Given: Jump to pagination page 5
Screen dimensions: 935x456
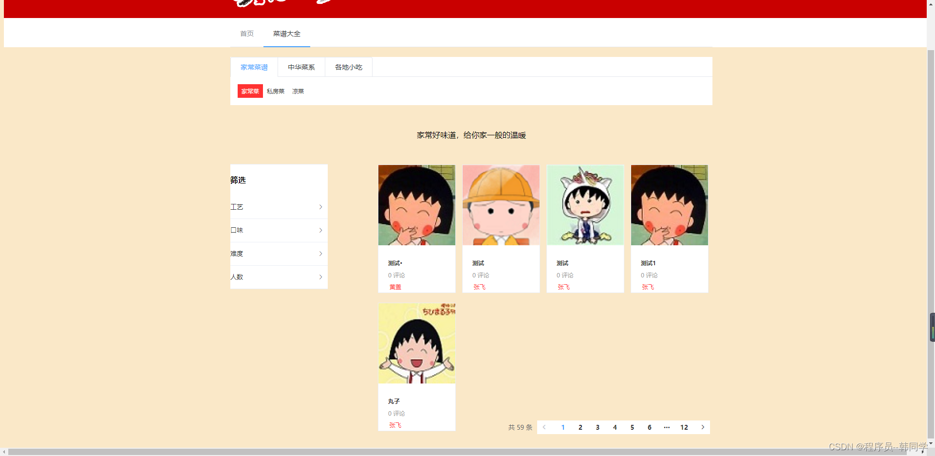Looking at the screenshot, I should click(x=632, y=427).
